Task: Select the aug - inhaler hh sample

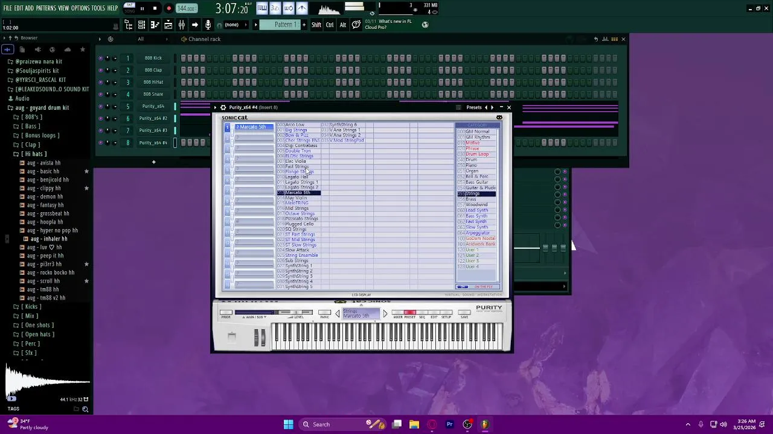Action: [x=49, y=239]
